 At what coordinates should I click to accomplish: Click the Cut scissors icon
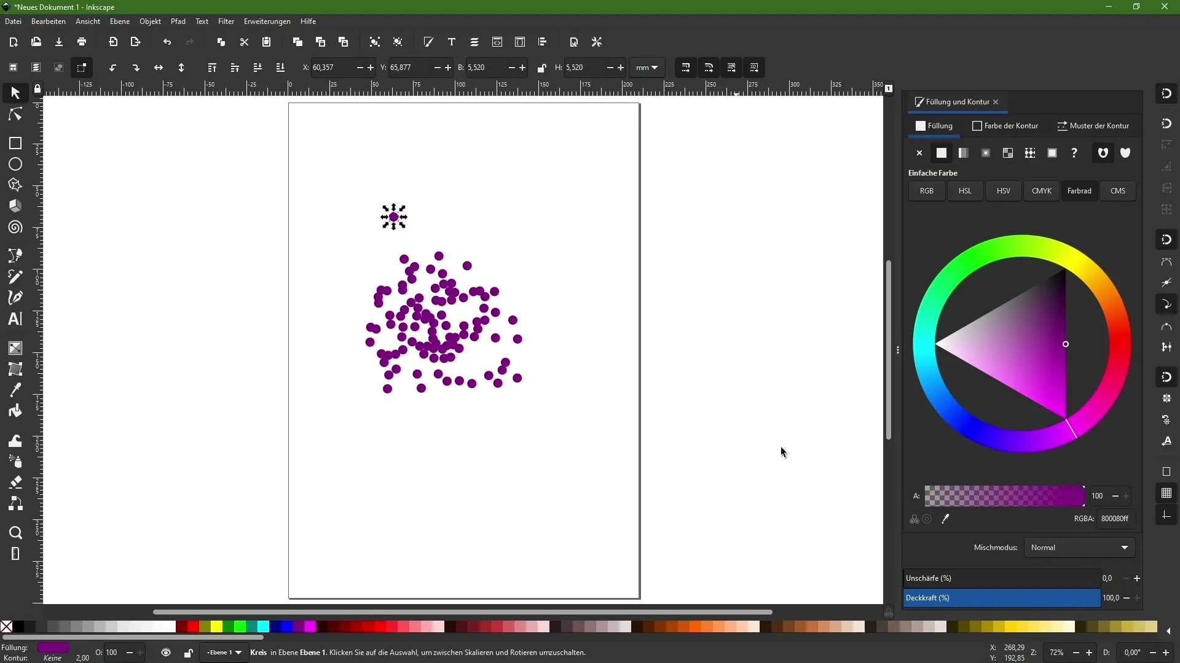click(244, 42)
